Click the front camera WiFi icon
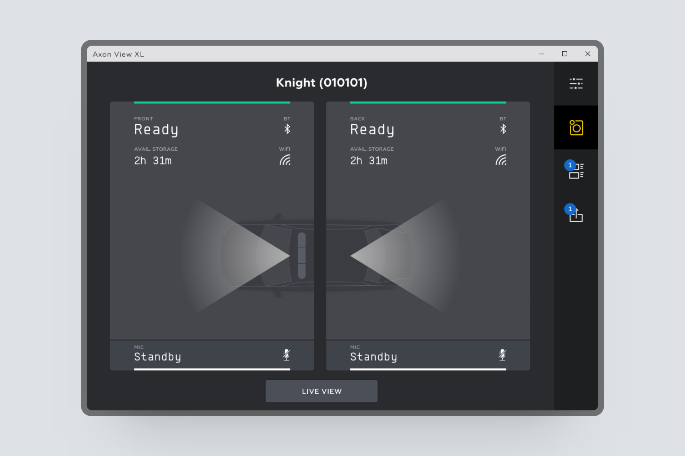 pyautogui.click(x=285, y=160)
